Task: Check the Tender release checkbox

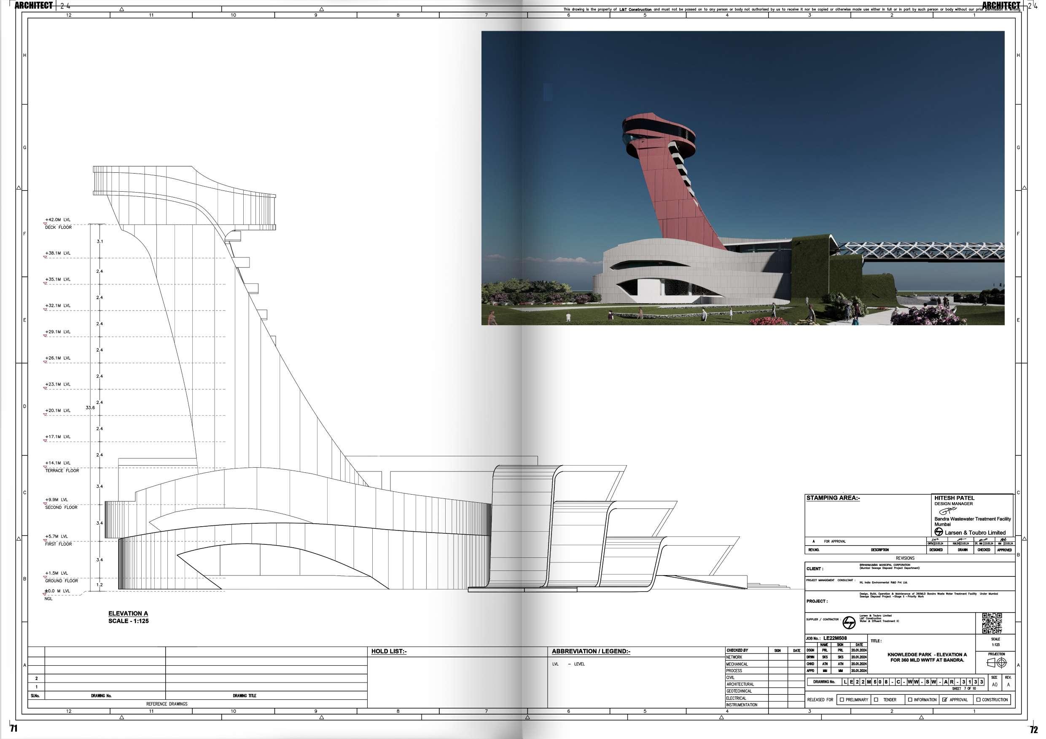Action: tap(876, 699)
